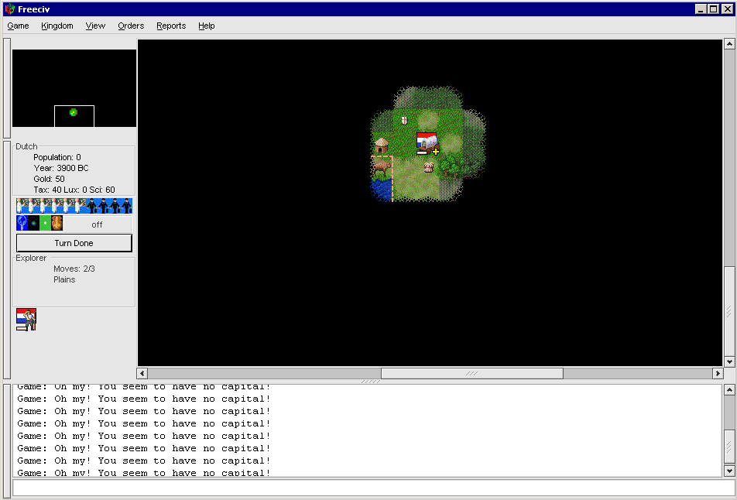This screenshot has width=737, height=500.
Task: Minimize the Freeciv window
Action: pyautogui.click(x=701, y=9)
